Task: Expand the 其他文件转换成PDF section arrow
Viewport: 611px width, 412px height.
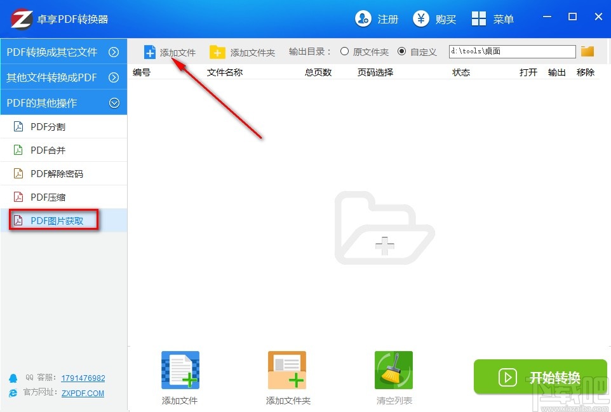Action: click(114, 77)
